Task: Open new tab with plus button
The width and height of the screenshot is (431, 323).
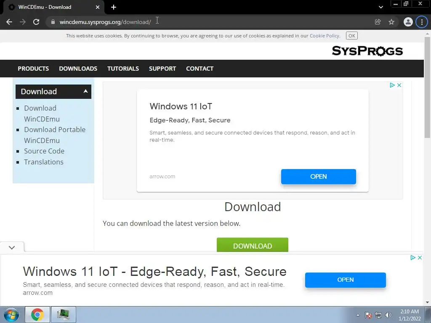Action: (114, 7)
